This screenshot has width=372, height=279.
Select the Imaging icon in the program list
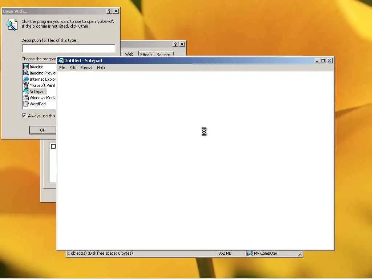(26, 67)
